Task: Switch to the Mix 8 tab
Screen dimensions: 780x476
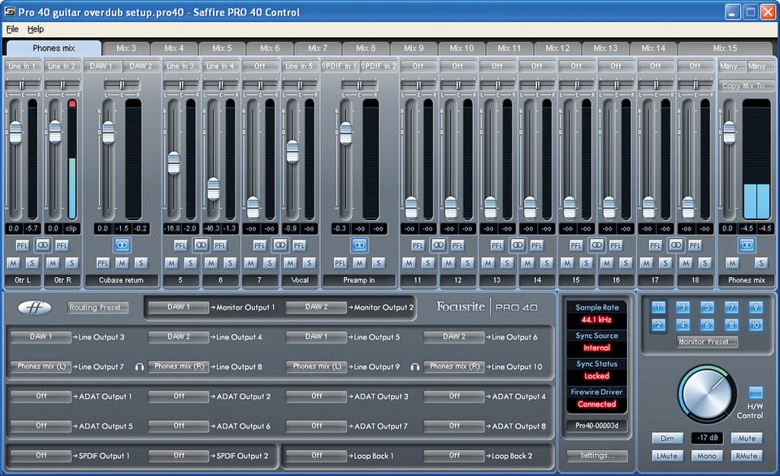Action: (x=366, y=48)
